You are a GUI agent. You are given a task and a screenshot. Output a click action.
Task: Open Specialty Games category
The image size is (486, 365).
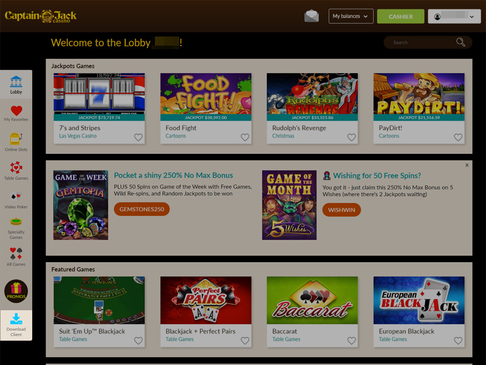(16, 229)
